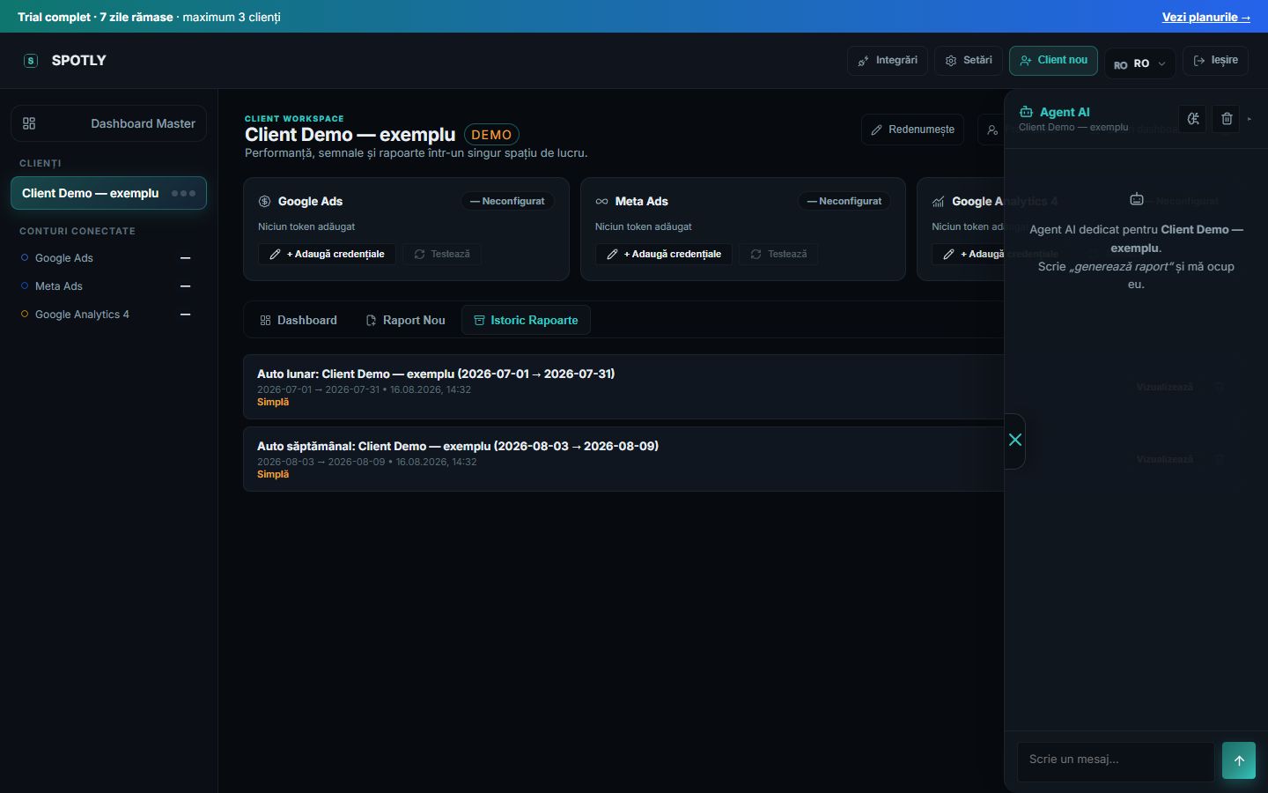Image resolution: width=1268 pixels, height=793 pixels.
Task: Click Testează on the Meta Ads card
Action: tap(778, 254)
